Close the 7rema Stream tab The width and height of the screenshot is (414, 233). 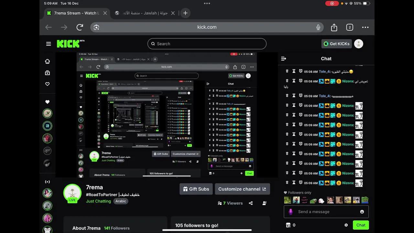pyautogui.click(x=105, y=13)
